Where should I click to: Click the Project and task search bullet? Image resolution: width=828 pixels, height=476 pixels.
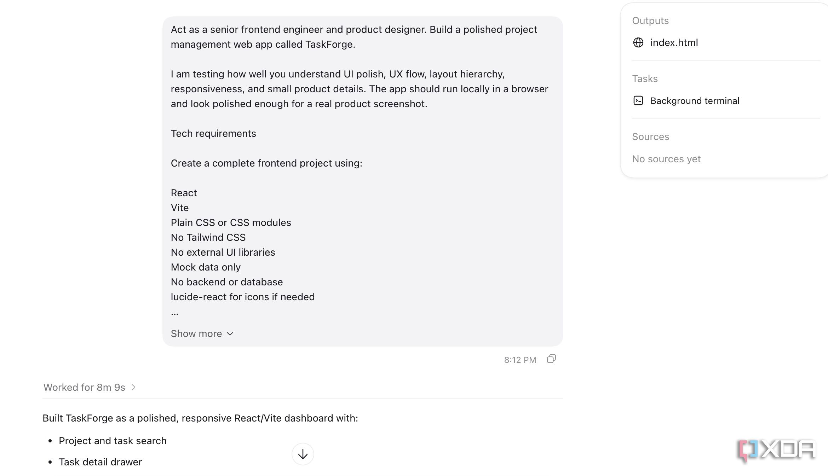pos(113,441)
